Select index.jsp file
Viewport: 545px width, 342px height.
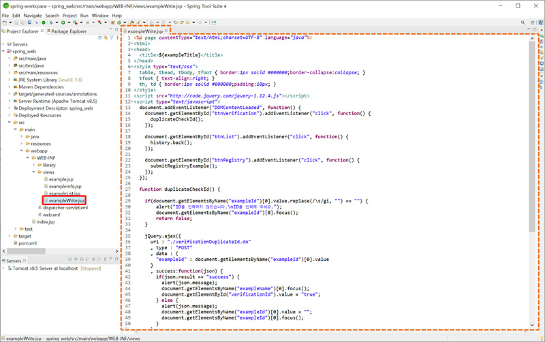46,221
